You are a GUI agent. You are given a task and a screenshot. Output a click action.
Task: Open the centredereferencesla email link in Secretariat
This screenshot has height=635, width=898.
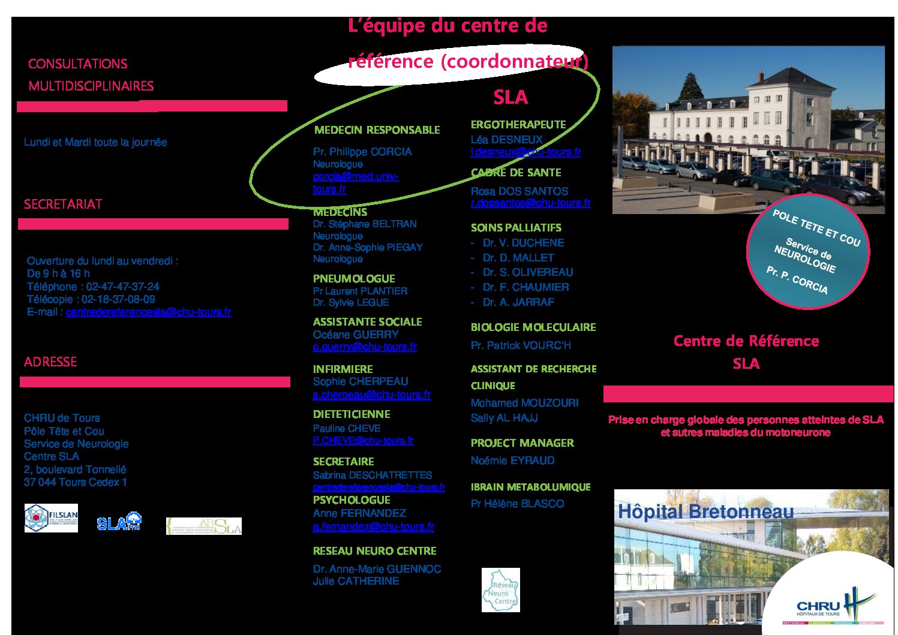click(148, 312)
